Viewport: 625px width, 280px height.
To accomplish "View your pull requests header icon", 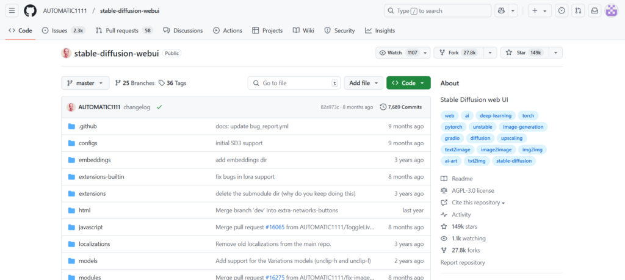I will point(578,11).
